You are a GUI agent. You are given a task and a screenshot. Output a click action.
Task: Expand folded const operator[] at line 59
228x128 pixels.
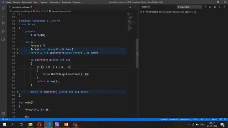17,92
